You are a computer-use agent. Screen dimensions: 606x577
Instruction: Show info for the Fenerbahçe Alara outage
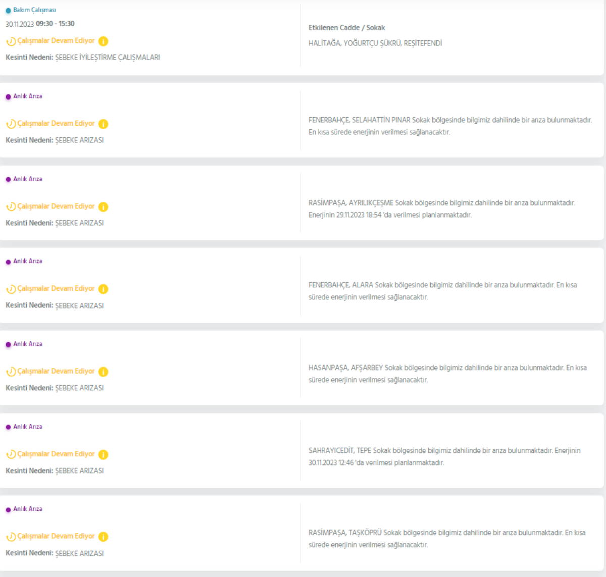[103, 289]
